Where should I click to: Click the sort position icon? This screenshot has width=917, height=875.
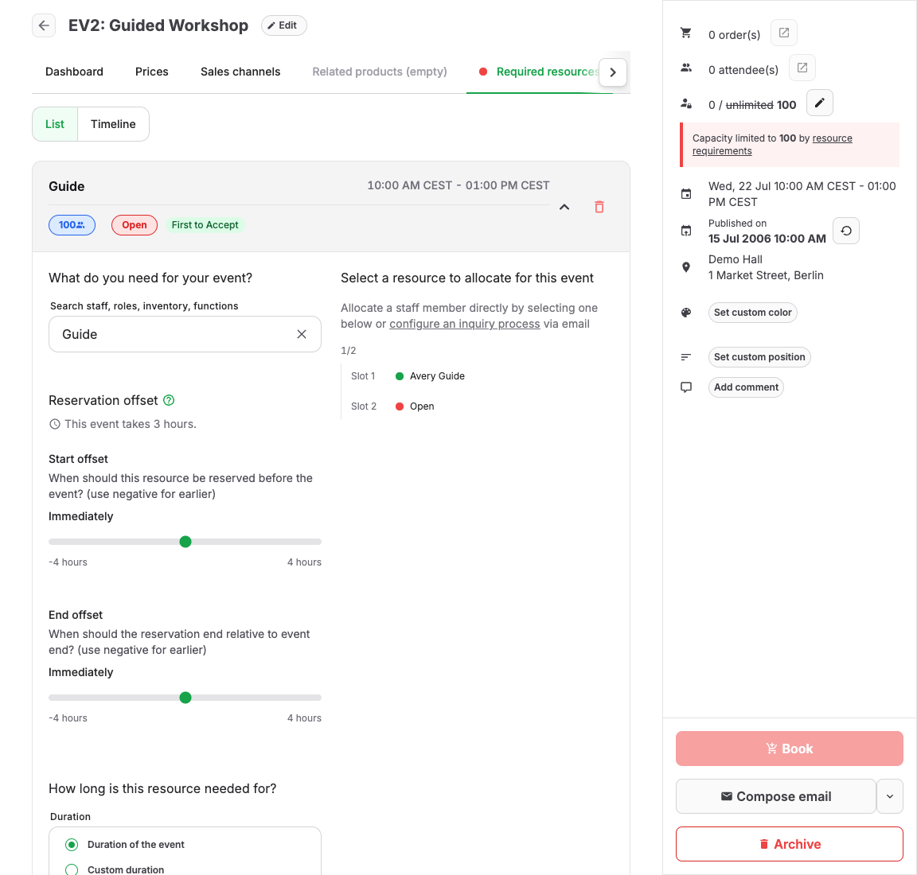pyautogui.click(x=686, y=357)
